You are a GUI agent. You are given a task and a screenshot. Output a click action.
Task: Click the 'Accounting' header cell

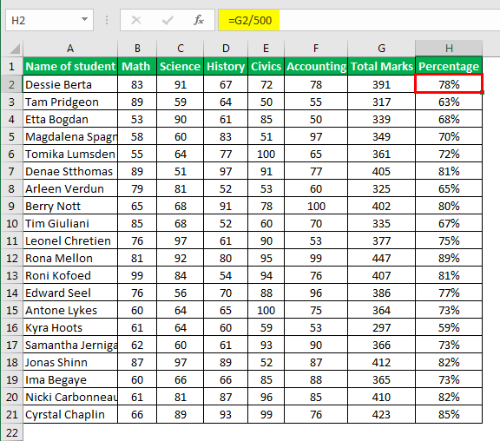[x=316, y=66]
